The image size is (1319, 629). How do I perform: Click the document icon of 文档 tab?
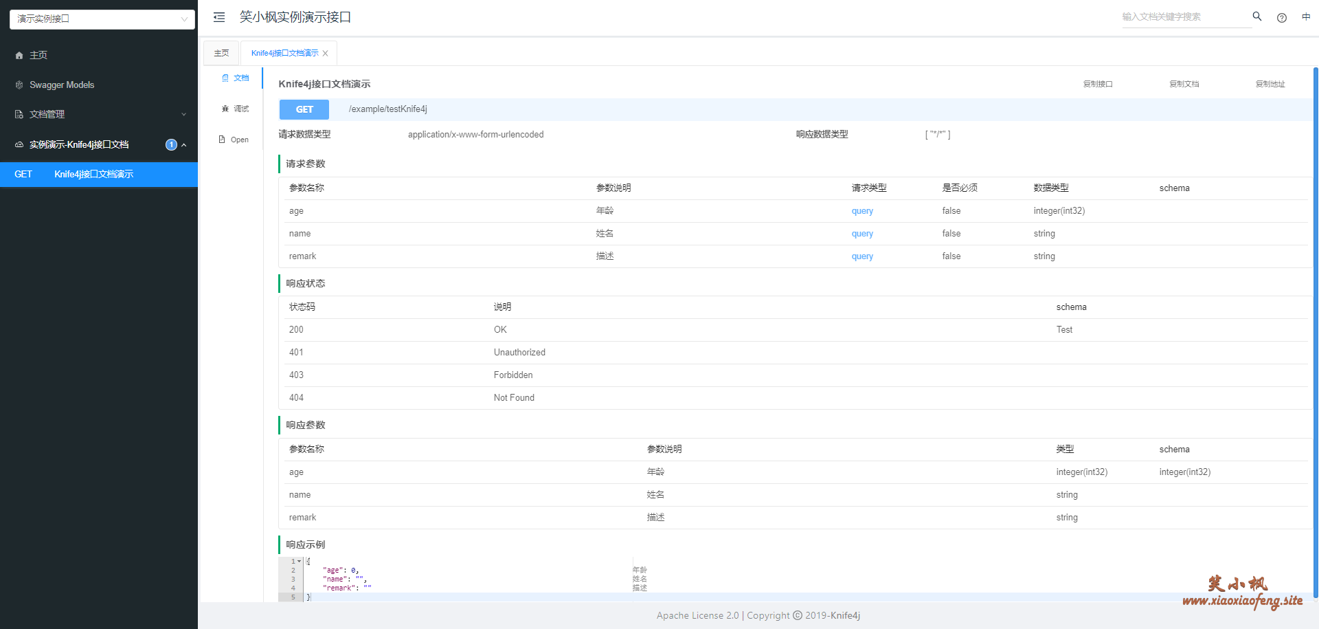coord(225,78)
